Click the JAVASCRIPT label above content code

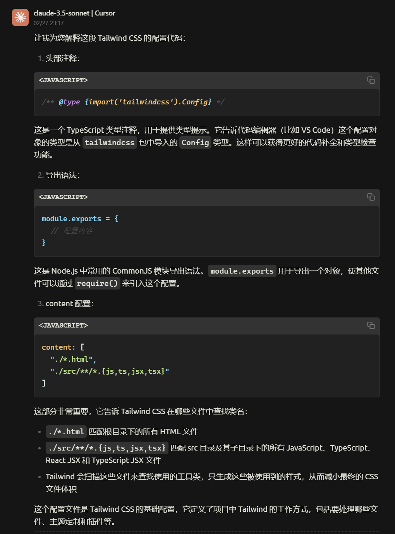tap(63, 326)
